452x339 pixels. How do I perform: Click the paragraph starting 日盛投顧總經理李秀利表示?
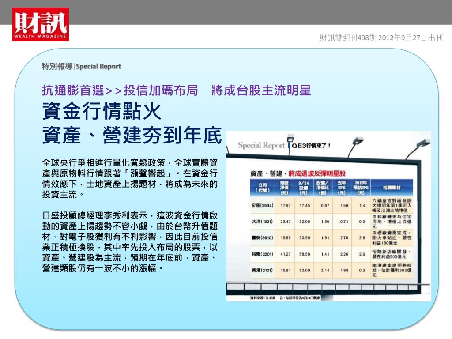pyautogui.click(x=130, y=242)
